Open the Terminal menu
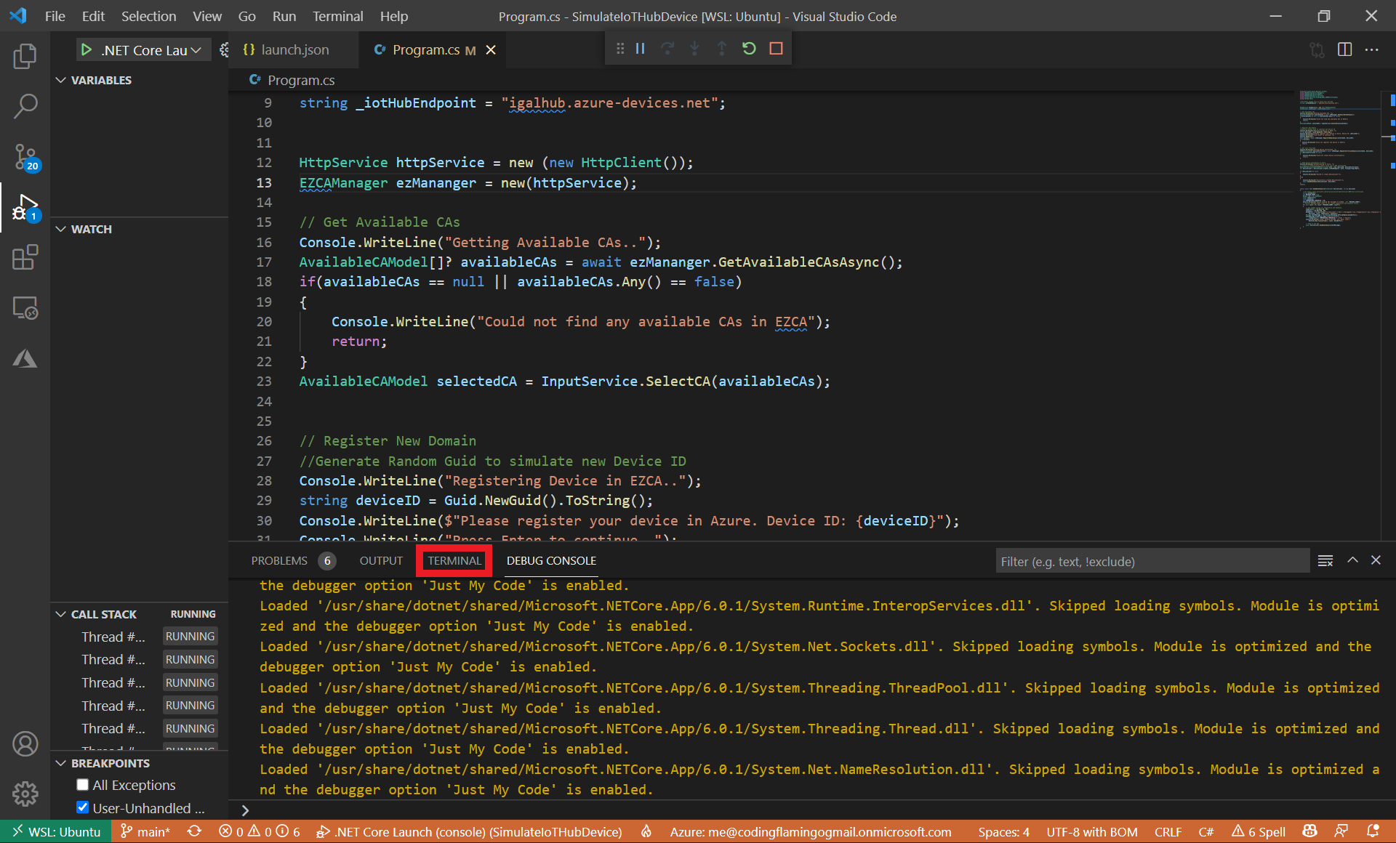Screen dimensions: 1396x843 337,16
